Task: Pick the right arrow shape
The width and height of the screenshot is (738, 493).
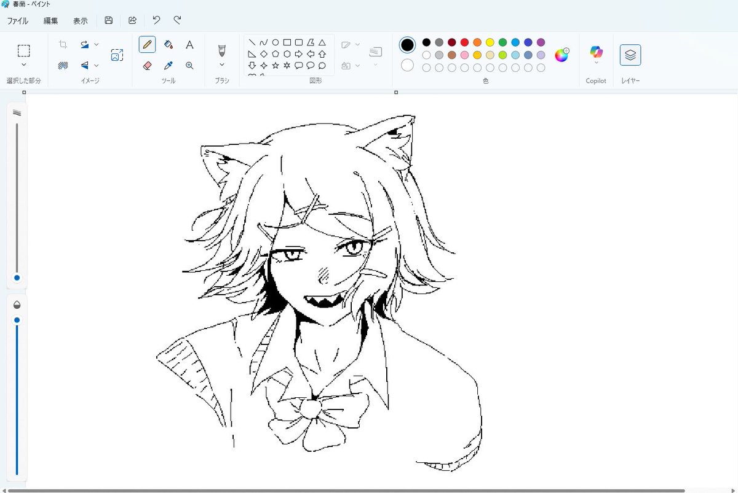Action: [299, 54]
